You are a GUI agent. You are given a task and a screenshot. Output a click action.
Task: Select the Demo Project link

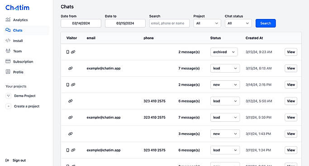pyautogui.click(x=24, y=96)
